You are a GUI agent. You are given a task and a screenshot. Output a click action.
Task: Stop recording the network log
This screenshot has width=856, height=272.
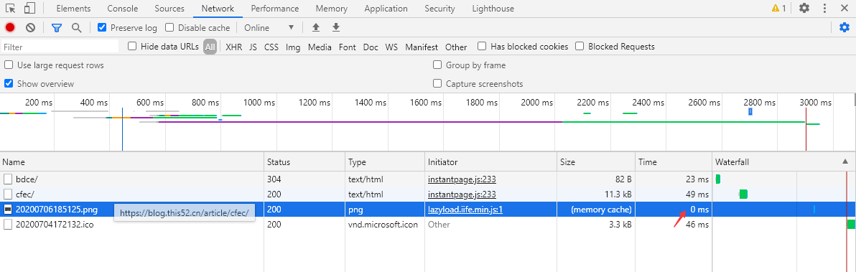point(10,27)
